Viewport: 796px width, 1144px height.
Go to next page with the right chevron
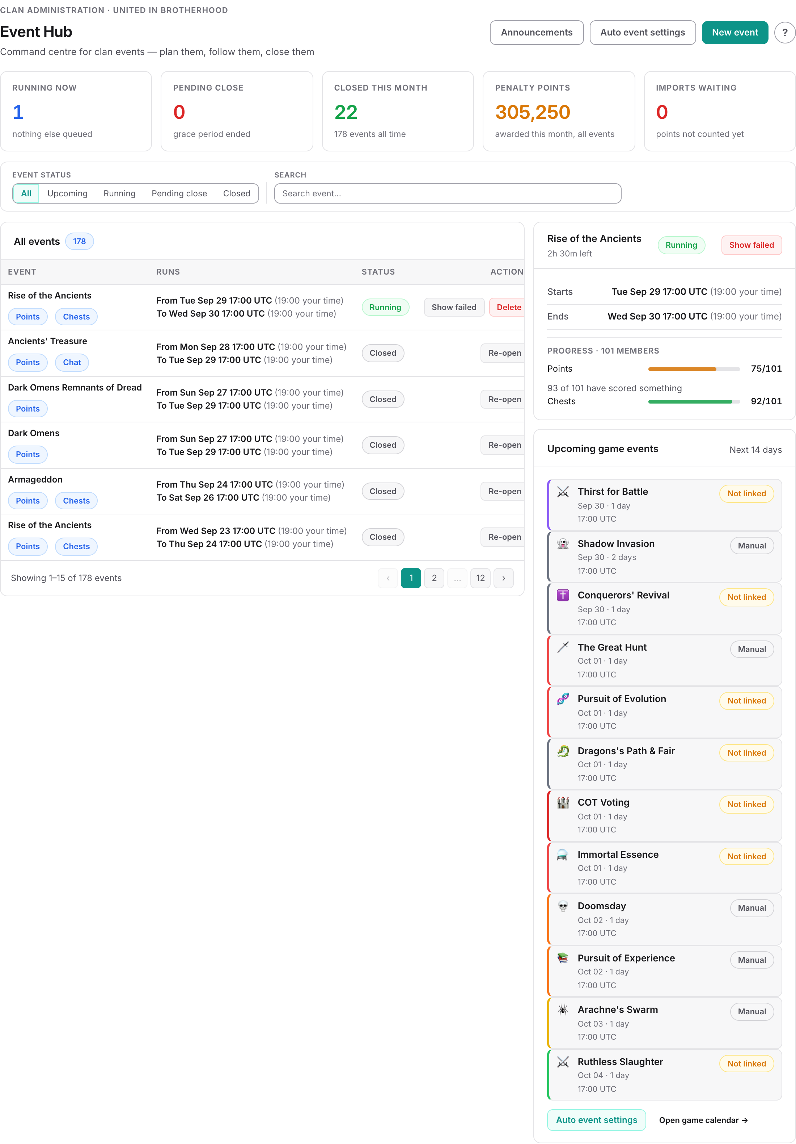coord(503,578)
